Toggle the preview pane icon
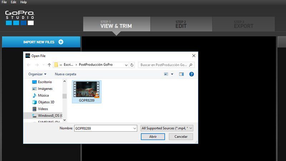The height and width of the screenshot is (161, 286). [x=181, y=74]
